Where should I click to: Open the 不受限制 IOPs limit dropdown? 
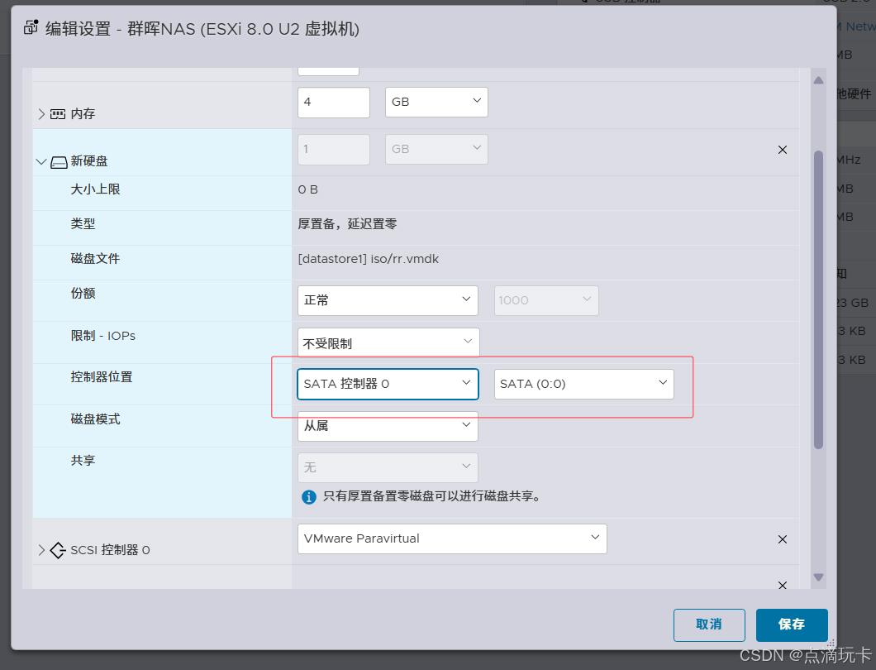click(388, 342)
